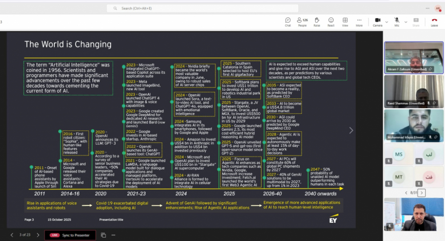Go to the previous slide in viewer
Viewport: 445px width, 241px height.
[x=12, y=235]
